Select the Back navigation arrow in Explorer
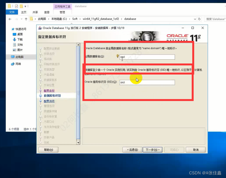The height and width of the screenshot is (178, 226). [10, 19]
